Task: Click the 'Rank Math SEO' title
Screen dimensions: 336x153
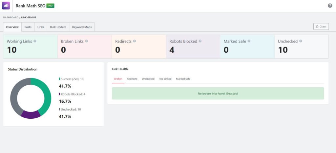Action: click(31, 6)
